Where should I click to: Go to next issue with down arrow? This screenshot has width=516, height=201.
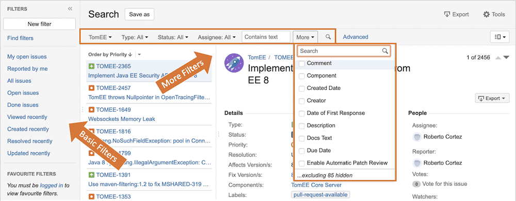(x=506, y=58)
